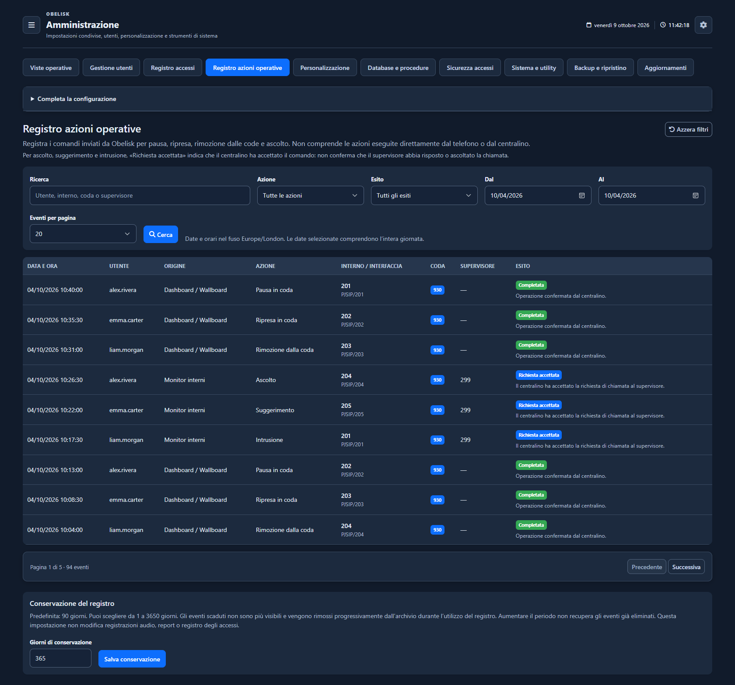Click the Intrusione action cell
Screen dimensions: 735x685
pyautogui.click(x=269, y=440)
